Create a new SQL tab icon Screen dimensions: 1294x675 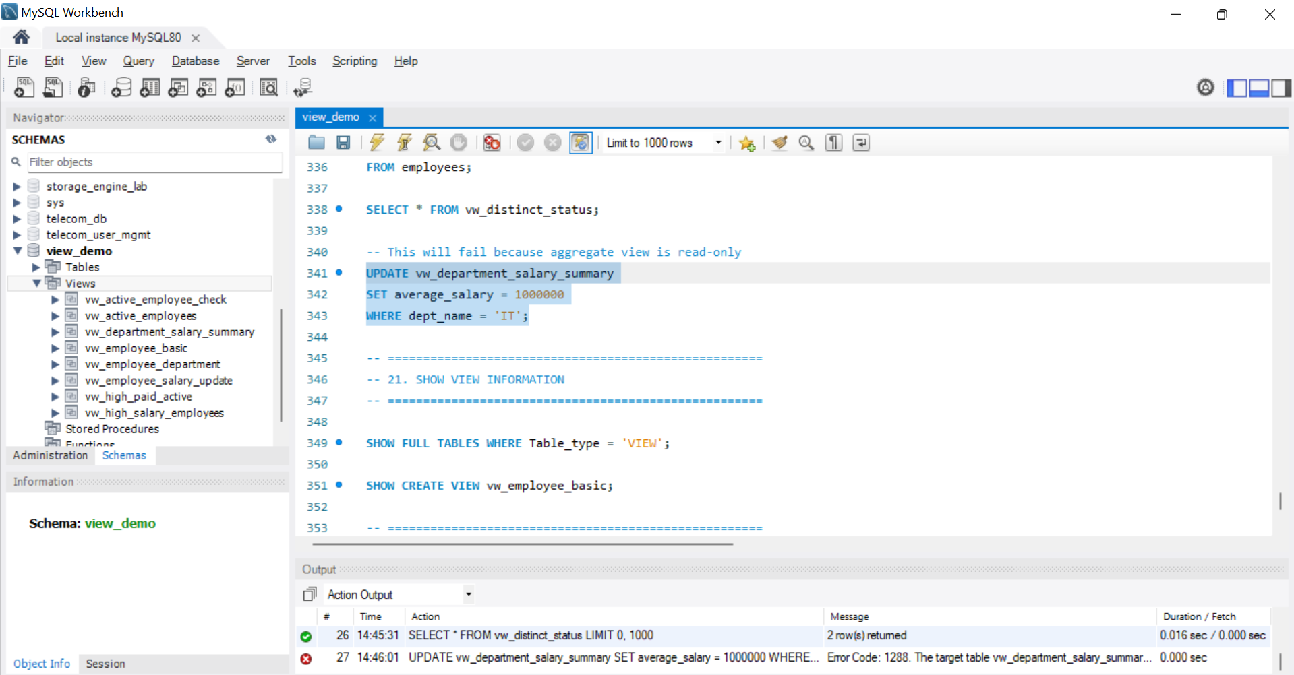24,88
